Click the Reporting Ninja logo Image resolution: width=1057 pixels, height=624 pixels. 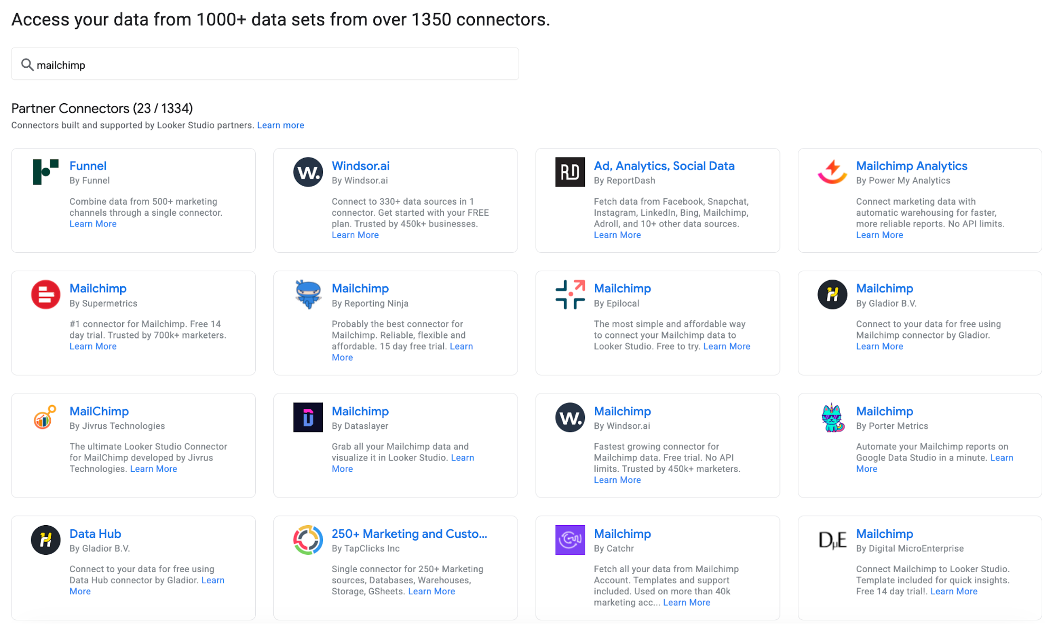tap(308, 295)
